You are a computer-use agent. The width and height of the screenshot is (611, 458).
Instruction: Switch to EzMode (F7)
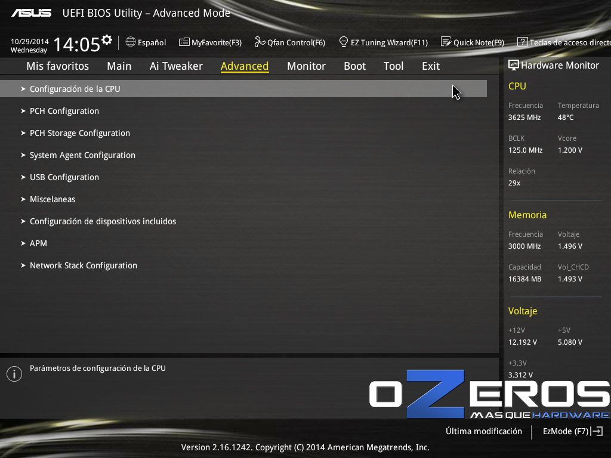tap(573, 431)
